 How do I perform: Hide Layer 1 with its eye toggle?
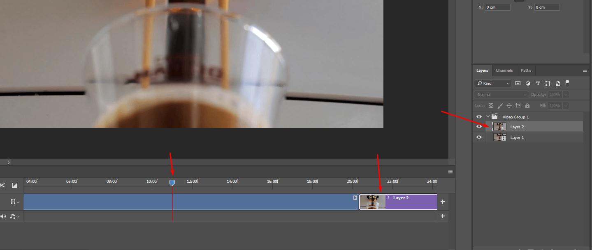click(478, 137)
